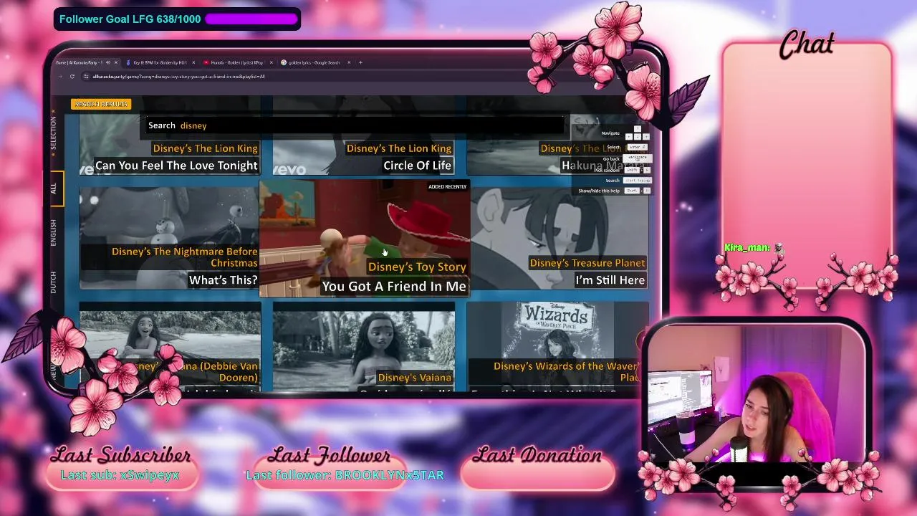
Task: Choose I'm Still Here Treasure Planet song
Action: point(560,238)
